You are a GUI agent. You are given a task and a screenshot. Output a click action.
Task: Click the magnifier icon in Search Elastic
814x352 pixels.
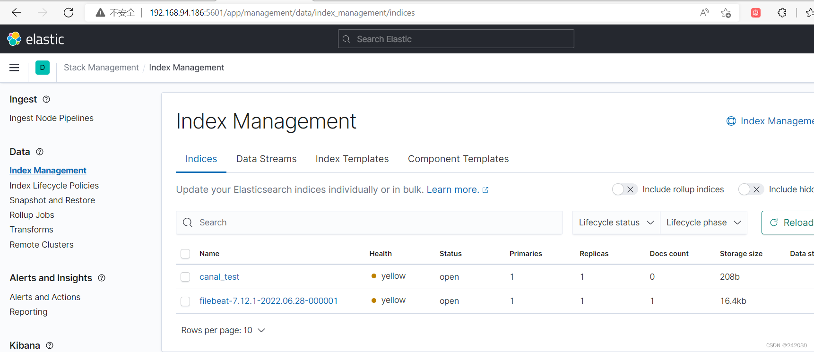click(346, 39)
